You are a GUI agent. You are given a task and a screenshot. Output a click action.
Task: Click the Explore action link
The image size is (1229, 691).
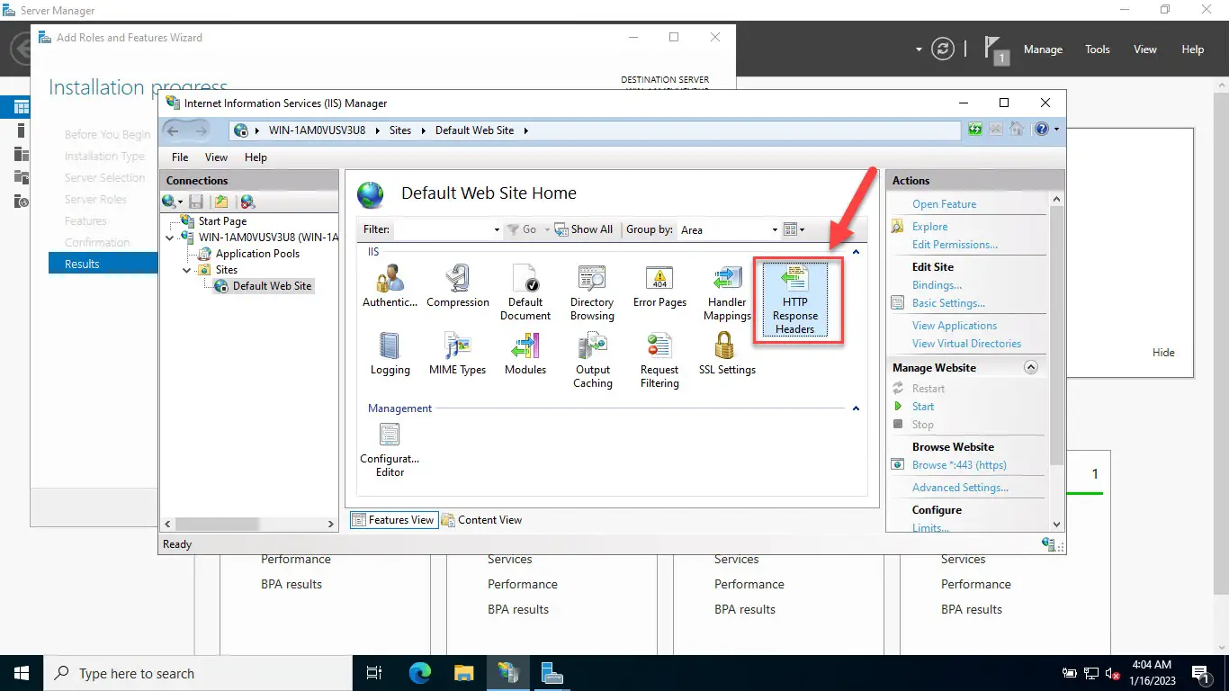[929, 227]
